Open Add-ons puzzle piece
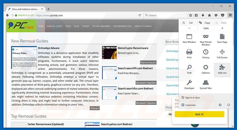The height and width of the screenshot is (130, 237). pos(222,70)
